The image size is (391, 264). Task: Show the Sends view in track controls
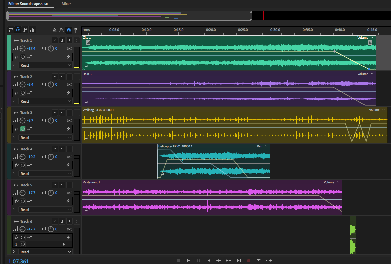25,30
